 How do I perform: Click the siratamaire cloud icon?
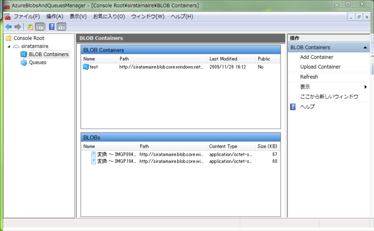pyautogui.click(x=16, y=46)
